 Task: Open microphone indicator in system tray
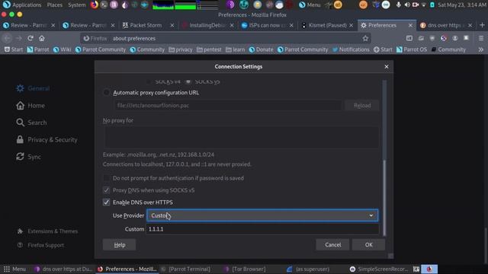399,5
